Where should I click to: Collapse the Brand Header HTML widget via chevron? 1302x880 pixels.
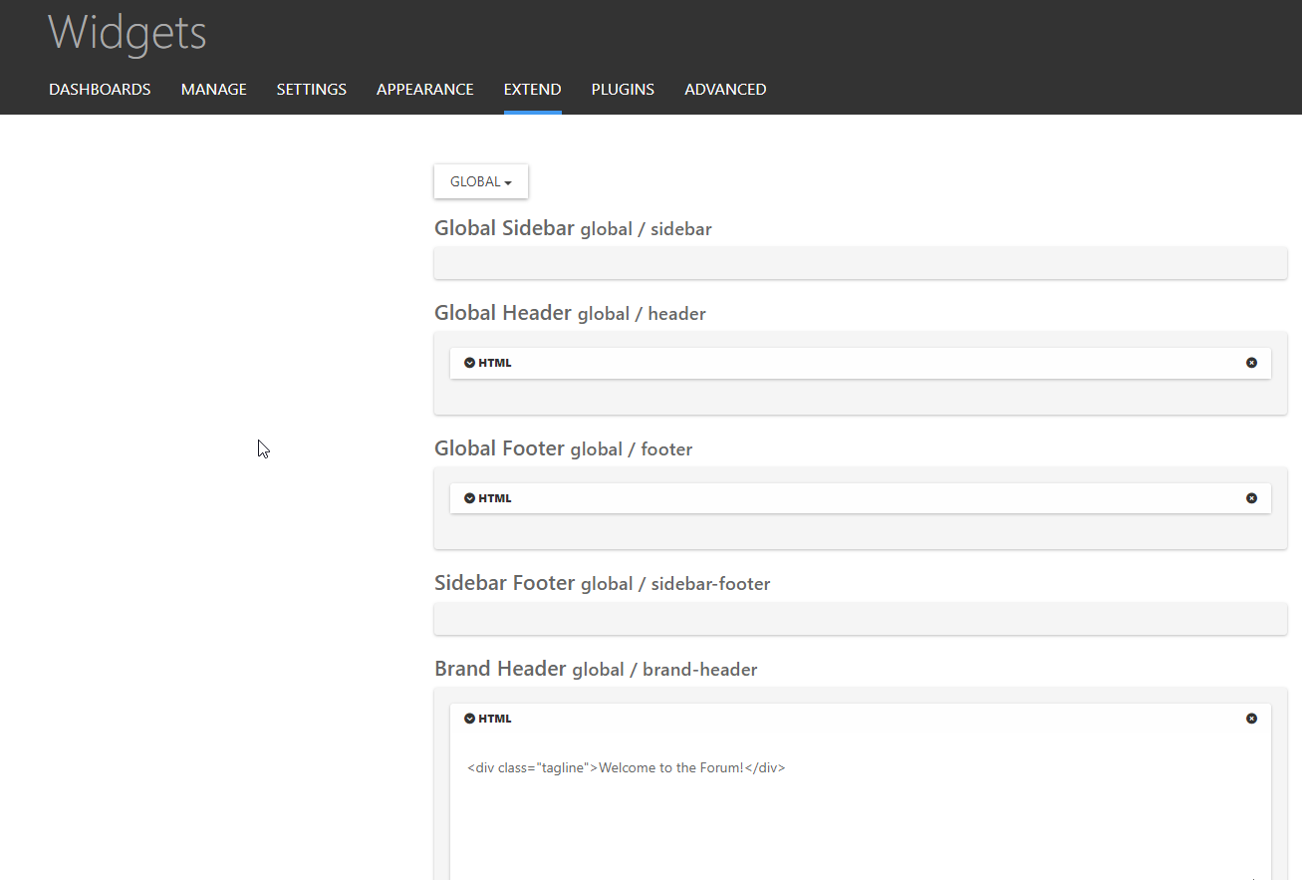470,719
